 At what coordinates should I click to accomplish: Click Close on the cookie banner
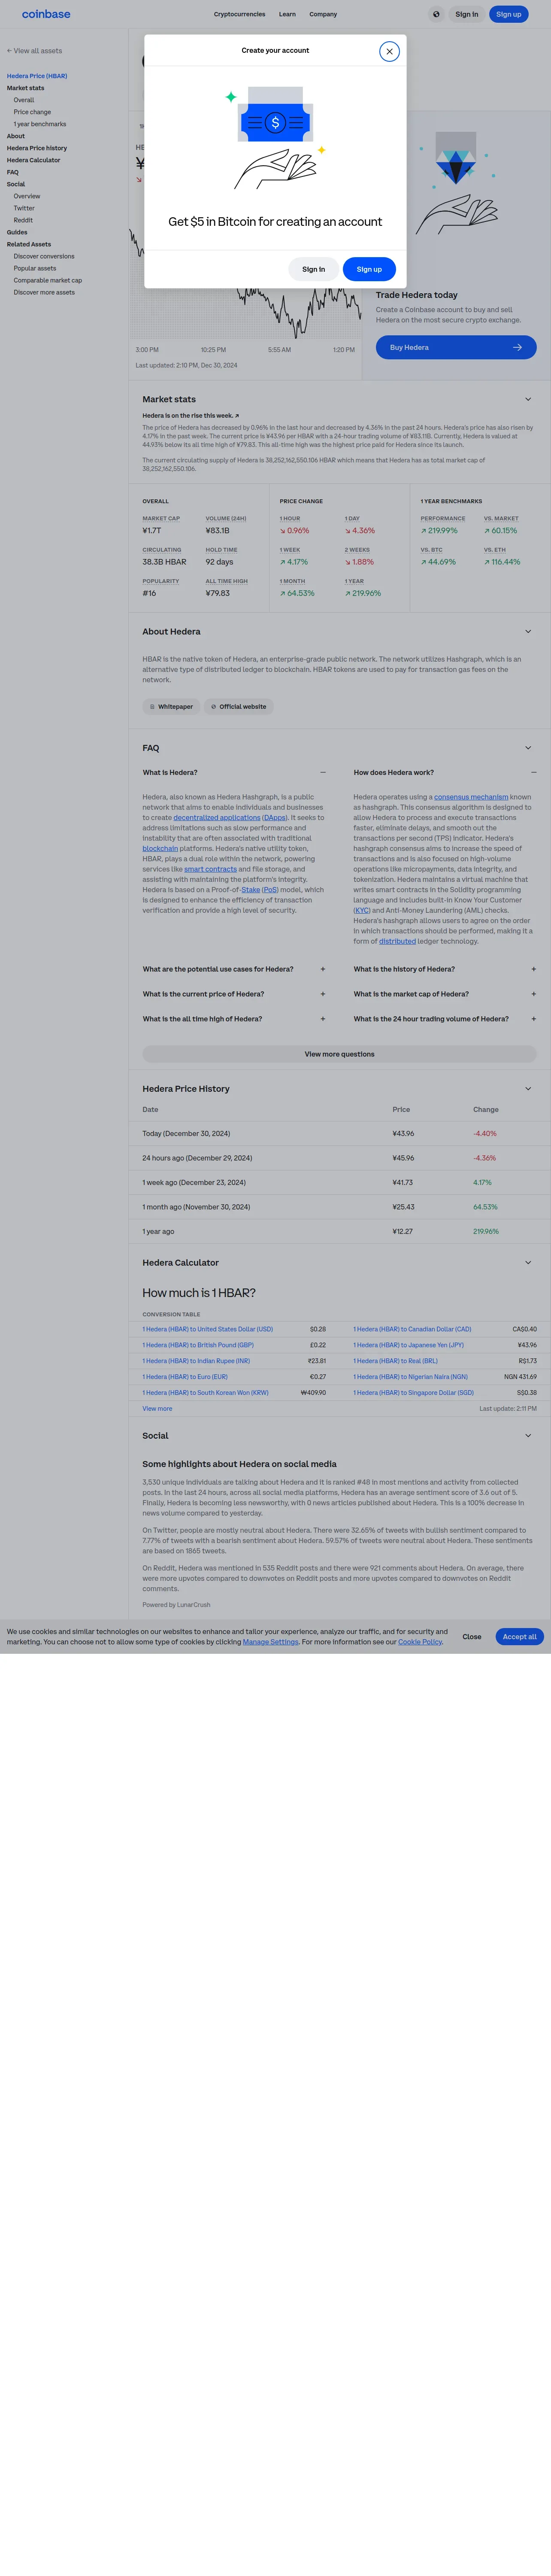[472, 1636]
